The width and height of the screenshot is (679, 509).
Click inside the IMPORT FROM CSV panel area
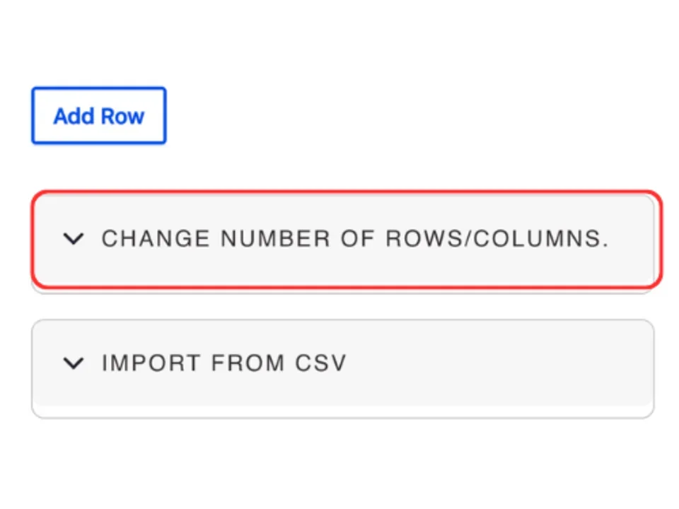coord(343,363)
